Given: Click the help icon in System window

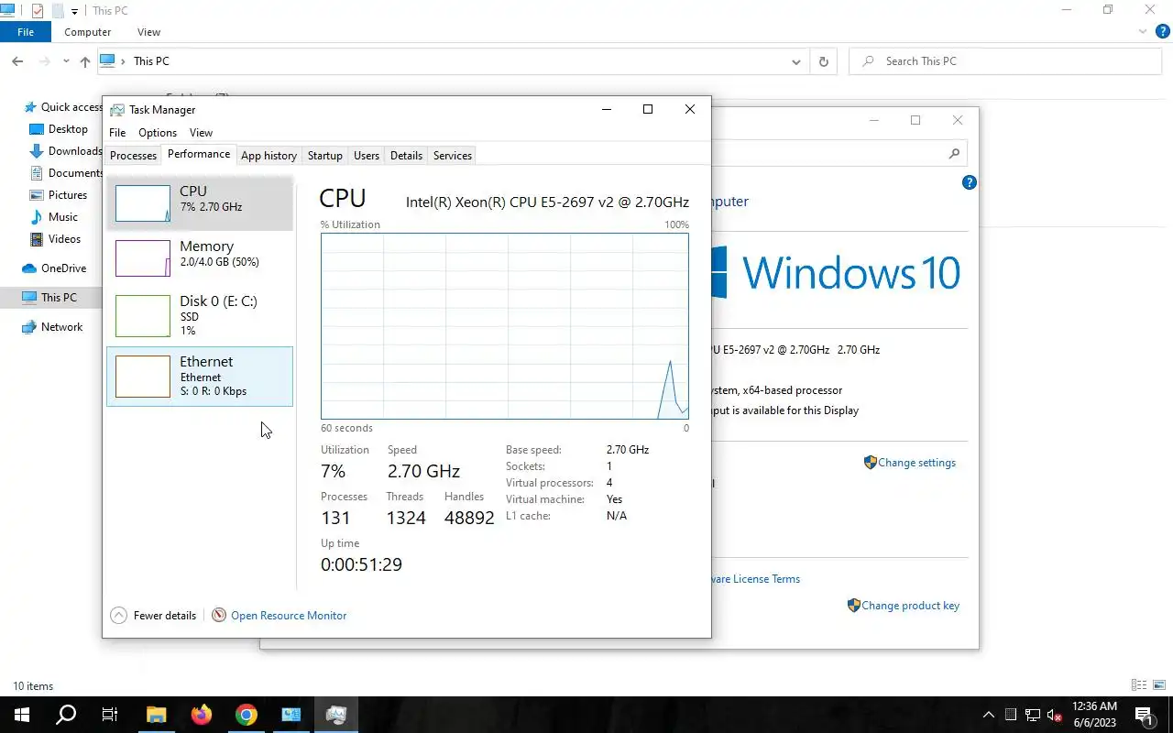Looking at the screenshot, I should 970,182.
